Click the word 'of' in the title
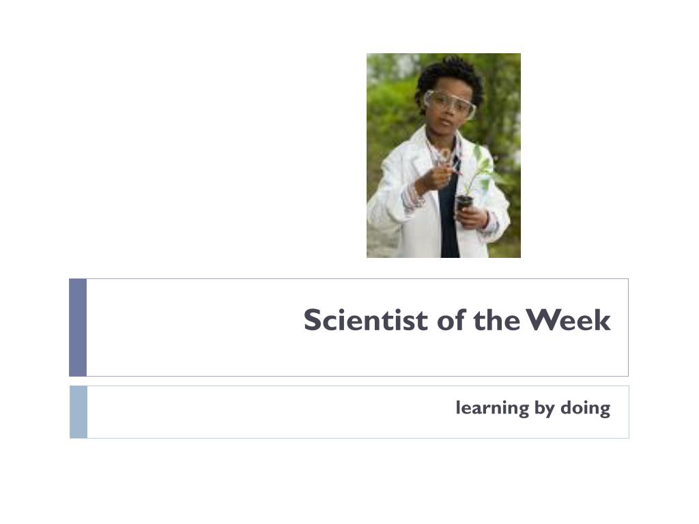Image resolution: width=699 pixels, height=524 pixels. (451, 320)
